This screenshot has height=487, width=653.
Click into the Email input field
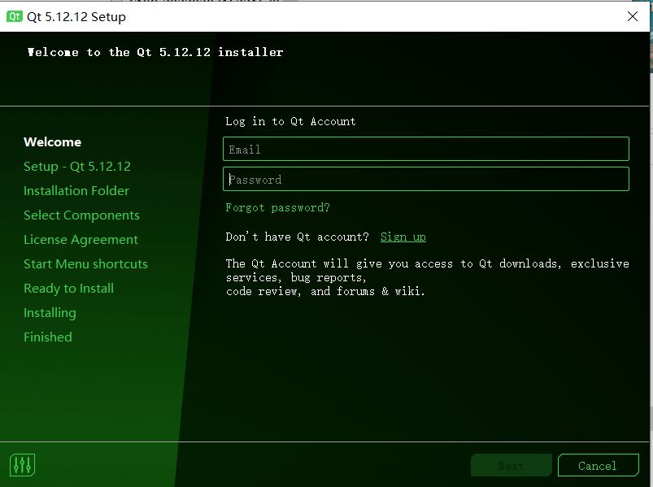click(x=425, y=149)
